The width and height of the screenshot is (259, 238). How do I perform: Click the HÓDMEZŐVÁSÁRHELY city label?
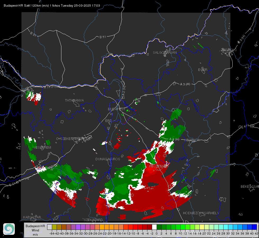pyautogui.click(x=201, y=213)
